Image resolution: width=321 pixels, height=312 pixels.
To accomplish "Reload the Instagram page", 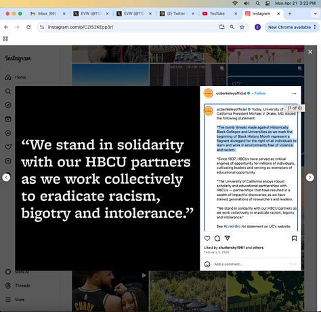I will point(28,27).
